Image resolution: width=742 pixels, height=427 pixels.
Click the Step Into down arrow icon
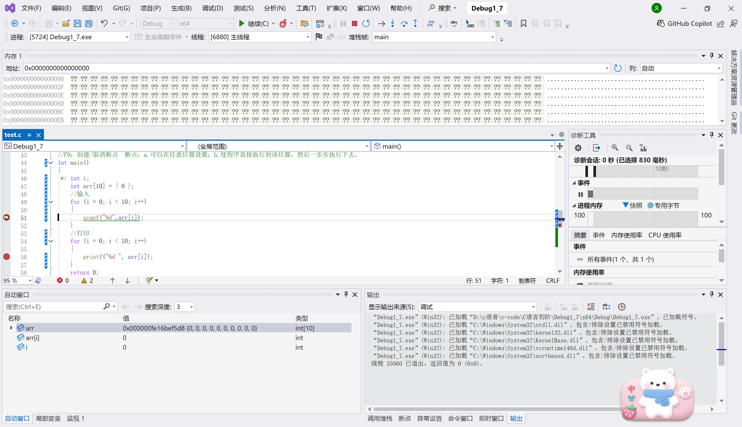(x=393, y=23)
